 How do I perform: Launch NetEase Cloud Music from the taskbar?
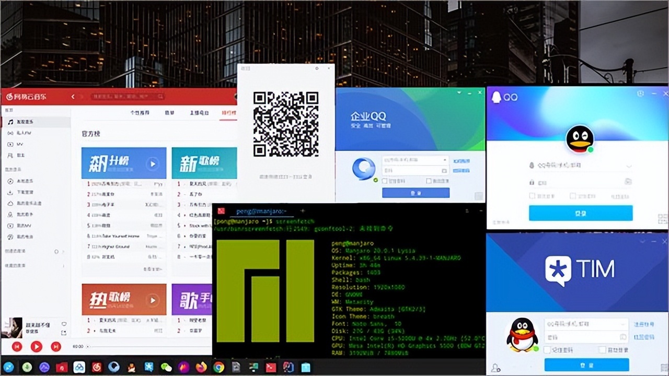96,367
